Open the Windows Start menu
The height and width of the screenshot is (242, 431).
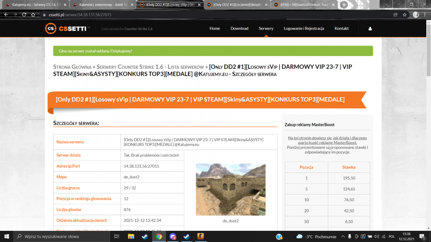pos(6,236)
